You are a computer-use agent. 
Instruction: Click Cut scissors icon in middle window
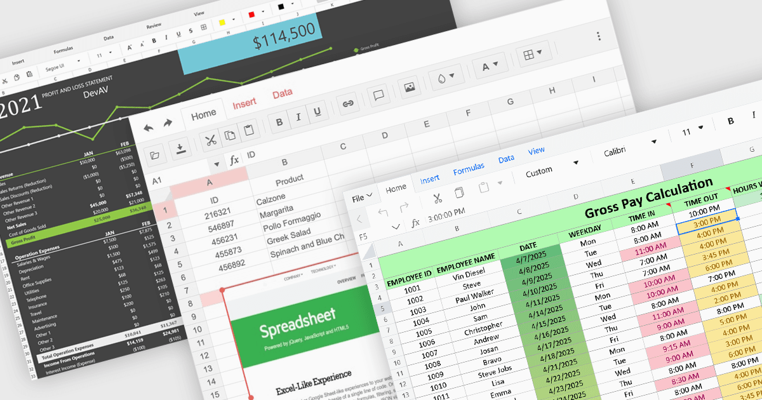[x=211, y=140]
